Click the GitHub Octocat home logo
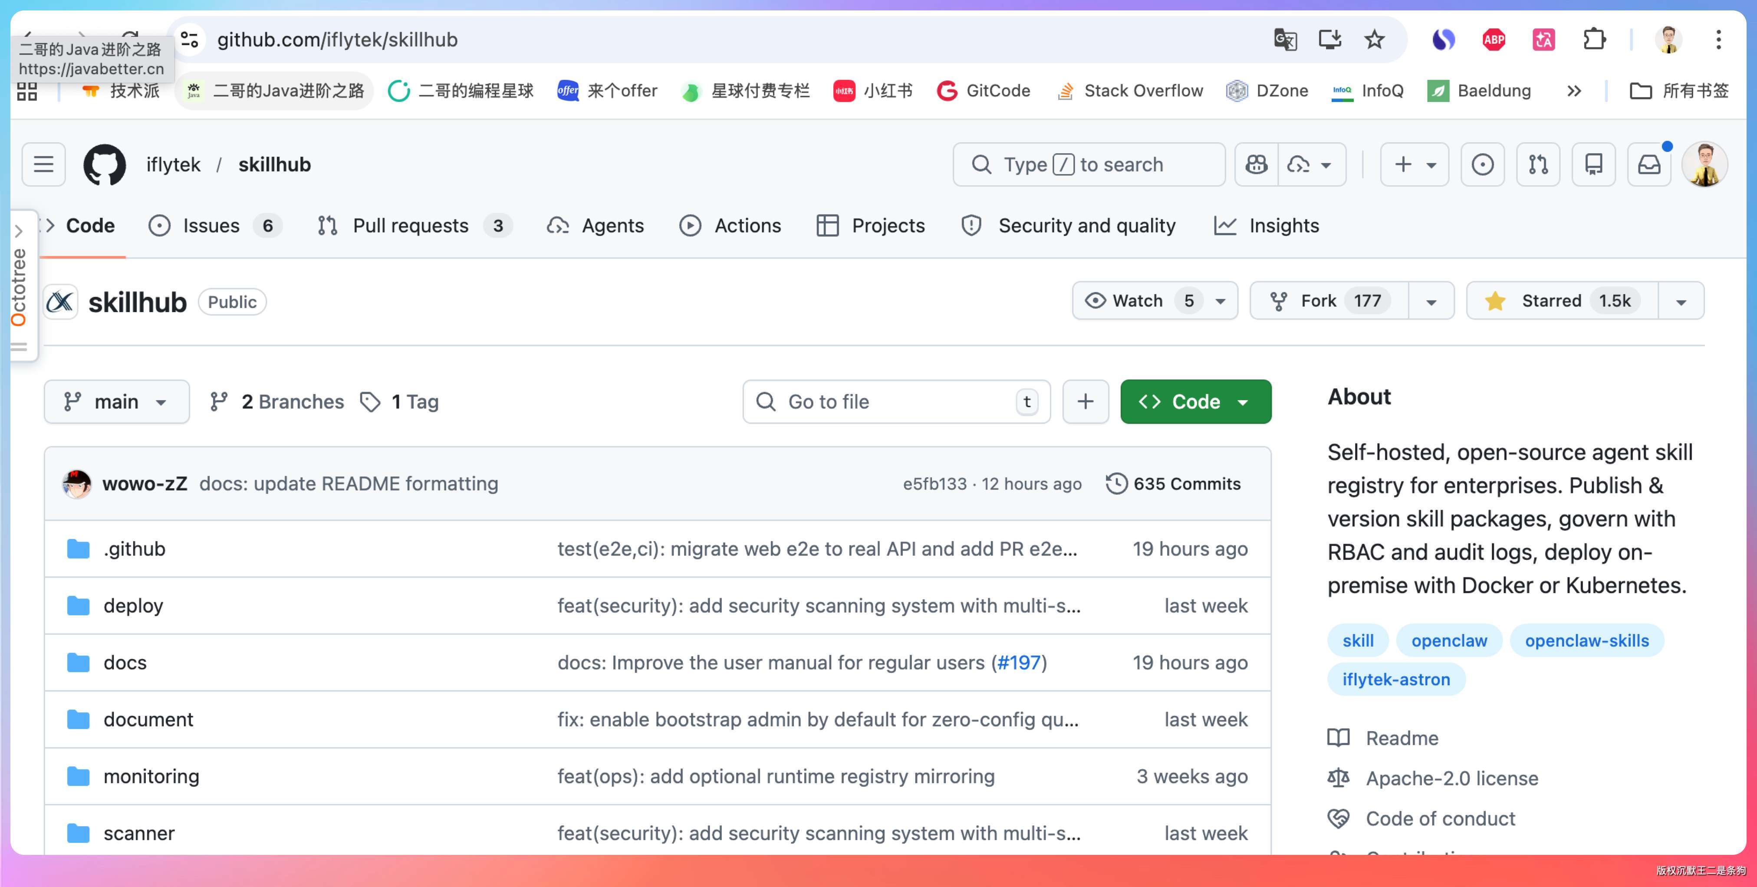The image size is (1757, 887). pos(104,164)
